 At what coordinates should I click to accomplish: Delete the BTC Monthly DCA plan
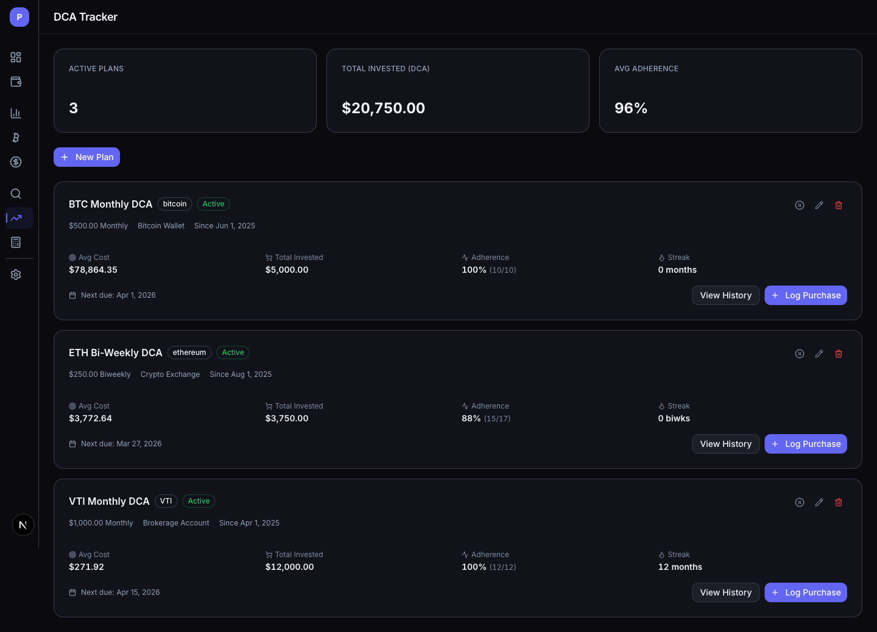[x=839, y=205]
